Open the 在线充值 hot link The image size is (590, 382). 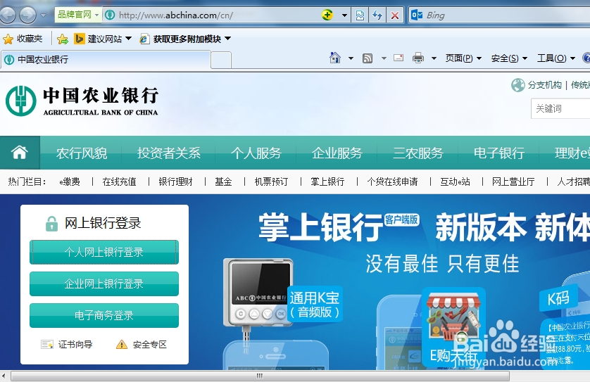pos(119,182)
